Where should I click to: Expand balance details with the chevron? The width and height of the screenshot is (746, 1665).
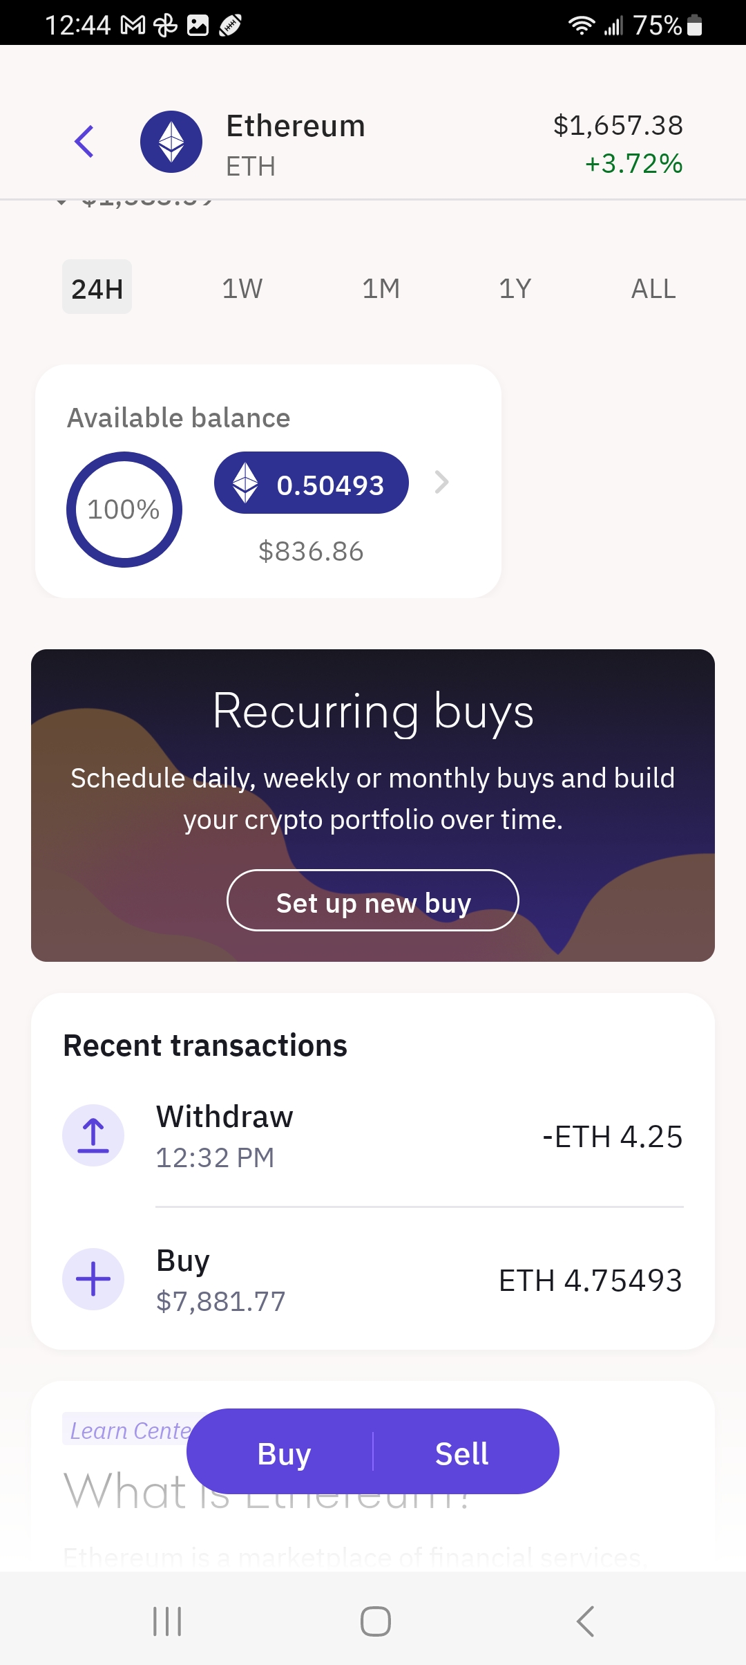[x=442, y=482]
